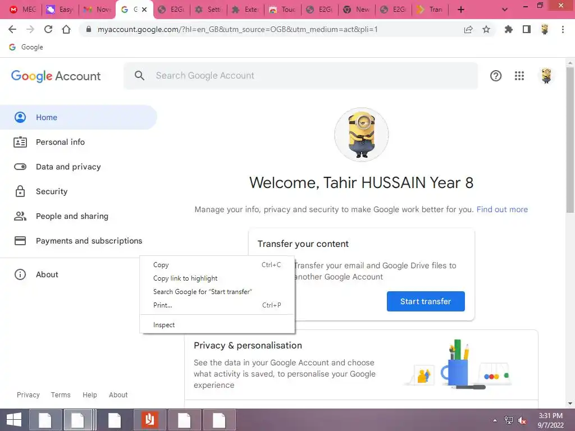
Task: Click the browser Forward arrow
Action: coord(30,29)
